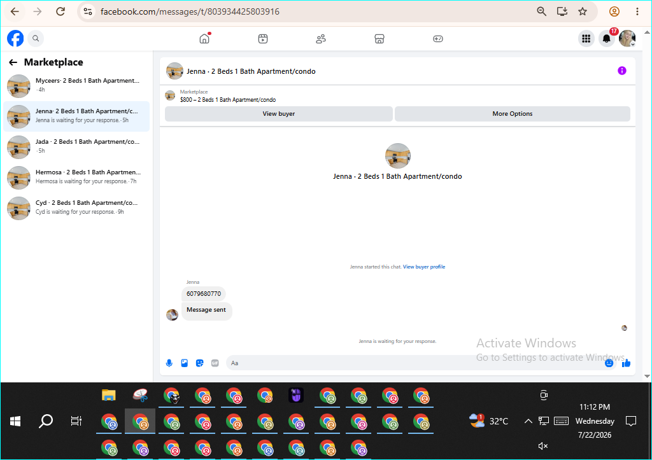Click the 6079680770 message bubble
This screenshot has width=652, height=460.
[204, 294]
